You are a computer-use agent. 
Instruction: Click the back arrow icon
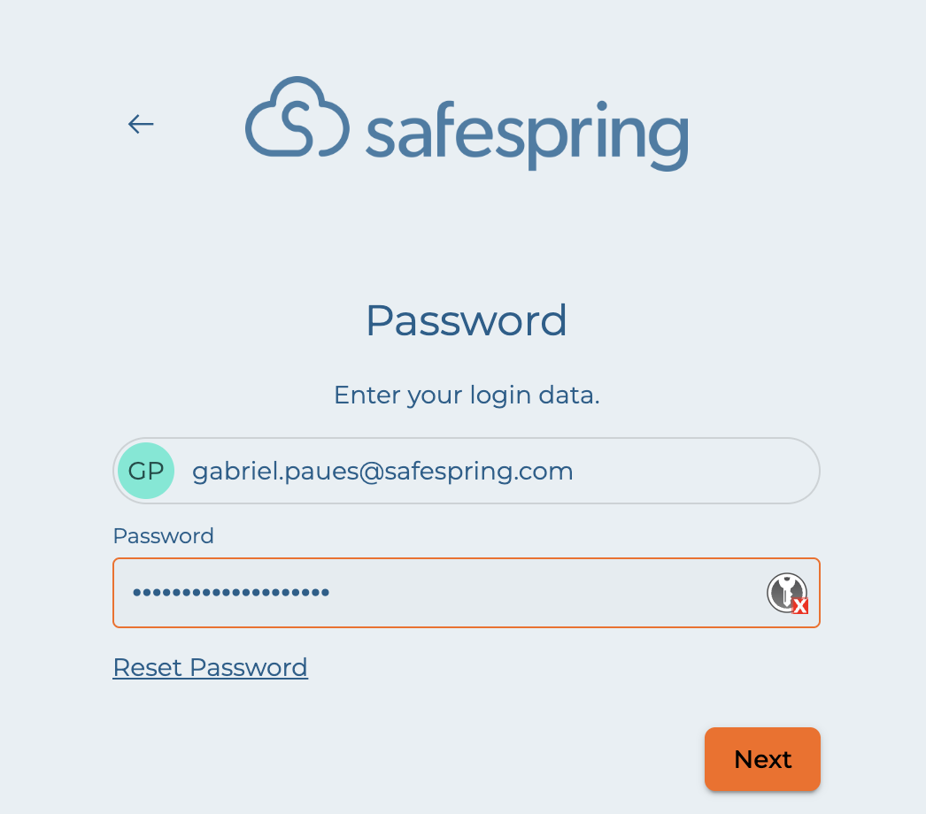[x=141, y=124]
